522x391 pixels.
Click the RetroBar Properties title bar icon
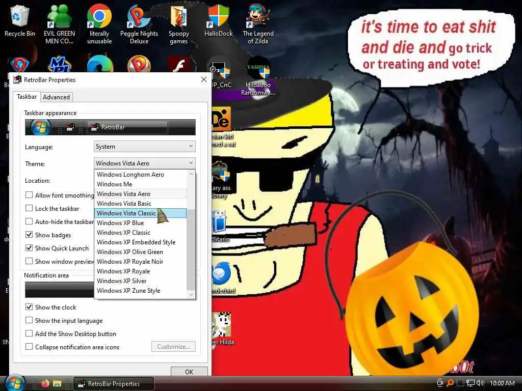coord(17,79)
